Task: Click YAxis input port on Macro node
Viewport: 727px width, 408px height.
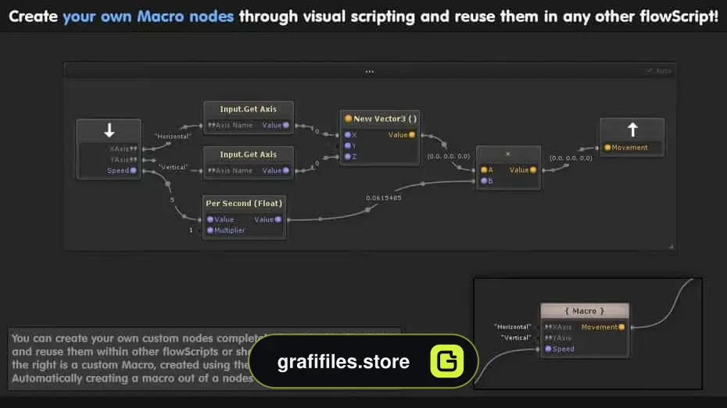Action: [548, 338]
